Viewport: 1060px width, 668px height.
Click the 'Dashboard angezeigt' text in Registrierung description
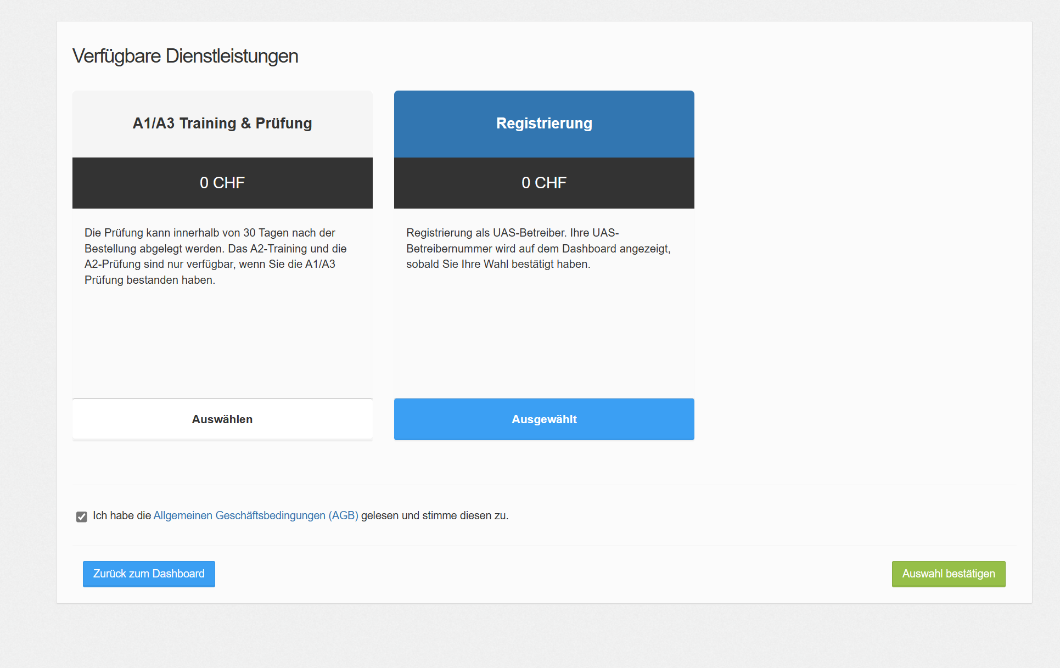[615, 249]
